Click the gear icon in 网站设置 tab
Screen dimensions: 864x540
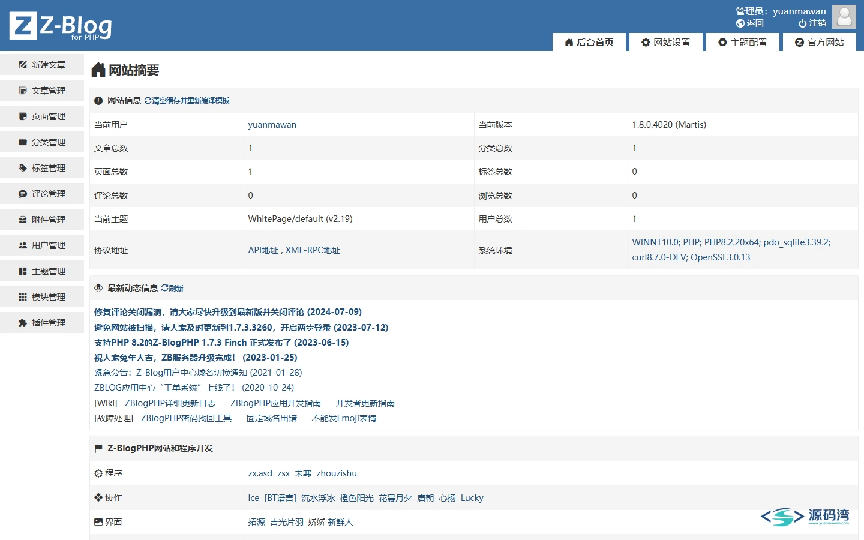tap(646, 43)
